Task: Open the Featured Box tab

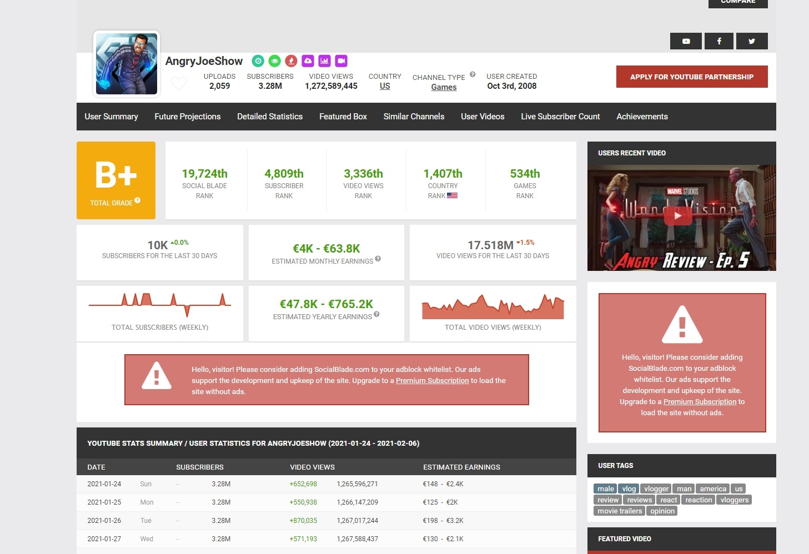Action: (343, 117)
